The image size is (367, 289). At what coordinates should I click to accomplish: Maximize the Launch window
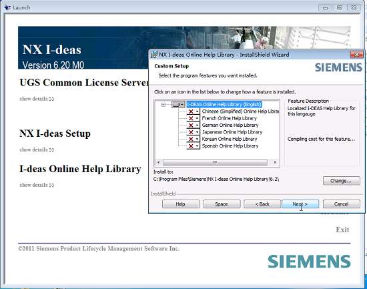pyautogui.click(x=340, y=8)
